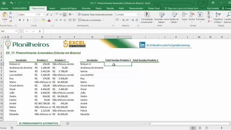Open the fill color dropdown arrow

(x=46, y=20)
